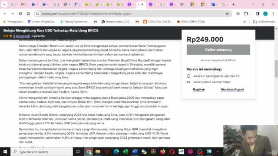Switch to the Word document tab

(x=213, y=4)
